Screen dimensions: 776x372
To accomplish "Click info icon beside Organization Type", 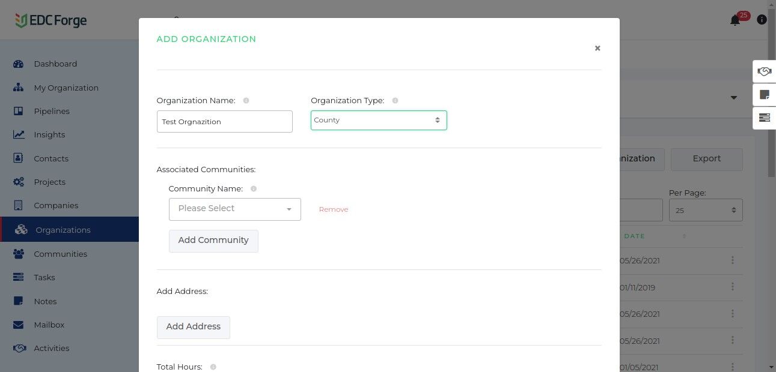I will click(395, 101).
